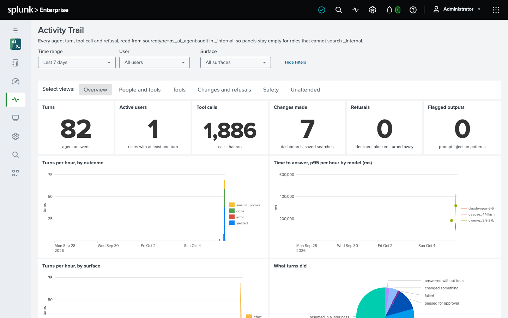The width and height of the screenshot is (508, 318).
Task: Click 'changed something' pie label
Action: [x=441, y=288]
